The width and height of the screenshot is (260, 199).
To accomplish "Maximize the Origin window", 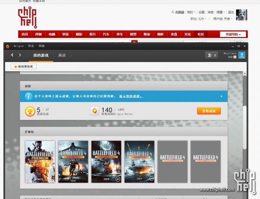I will [239, 46].
